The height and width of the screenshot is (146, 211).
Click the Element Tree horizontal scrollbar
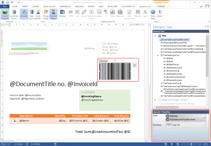(x=167, y=107)
